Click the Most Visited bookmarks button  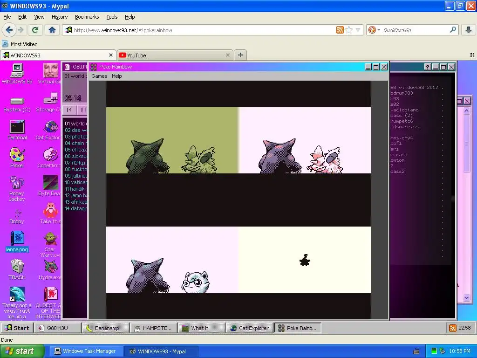click(20, 44)
